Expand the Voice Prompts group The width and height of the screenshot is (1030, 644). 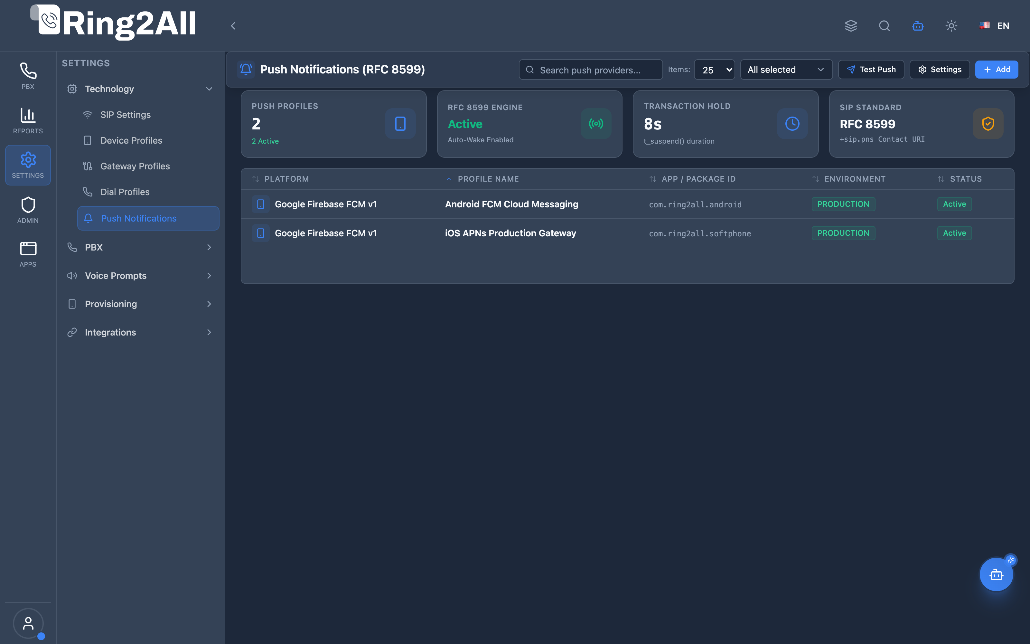click(140, 276)
